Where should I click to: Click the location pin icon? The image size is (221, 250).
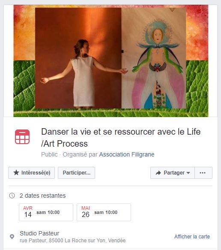coord(12,237)
